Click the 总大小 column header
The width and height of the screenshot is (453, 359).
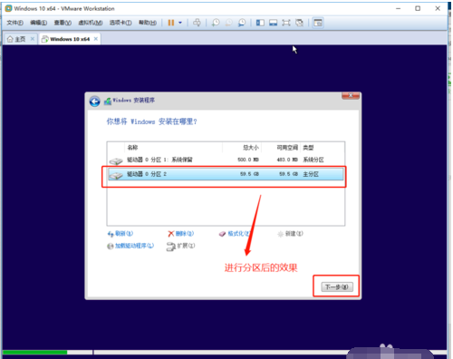(x=242, y=148)
